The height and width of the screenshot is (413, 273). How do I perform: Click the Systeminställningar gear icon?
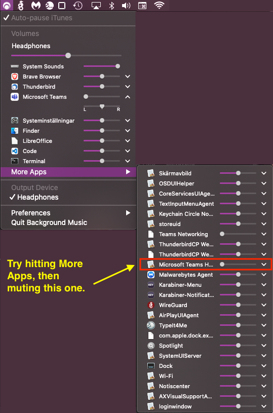pos(15,121)
